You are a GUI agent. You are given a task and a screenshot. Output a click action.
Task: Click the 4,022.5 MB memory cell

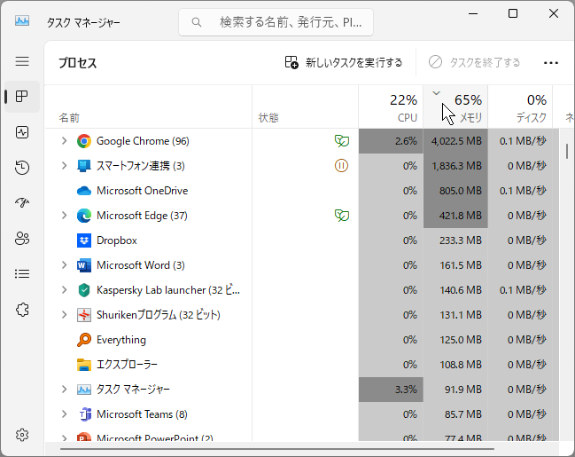pos(455,141)
